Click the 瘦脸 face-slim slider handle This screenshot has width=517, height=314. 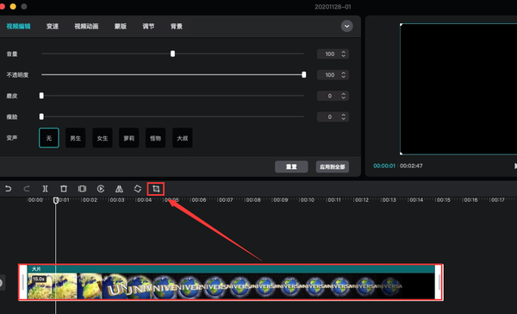41,116
